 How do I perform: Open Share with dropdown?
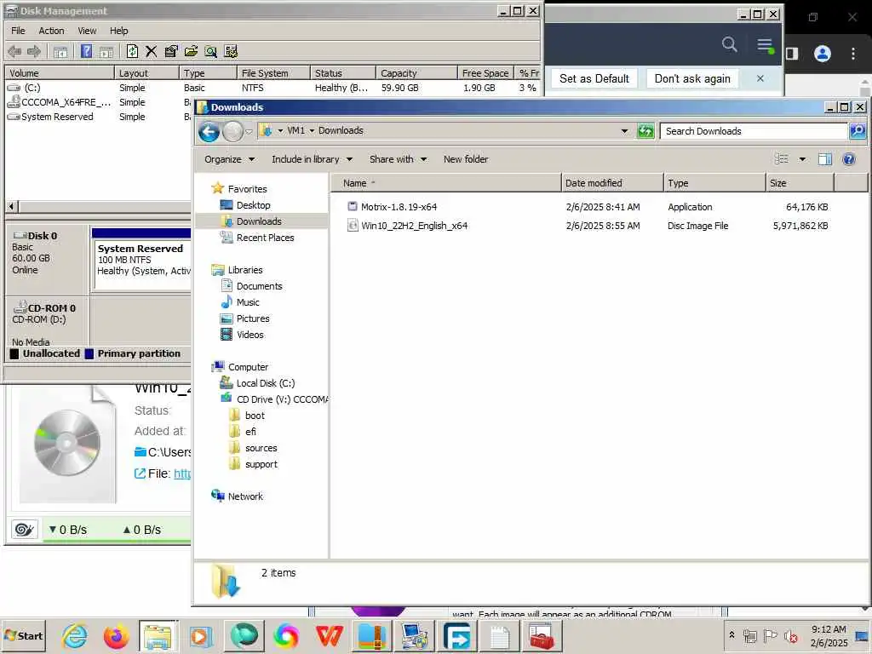tap(399, 159)
